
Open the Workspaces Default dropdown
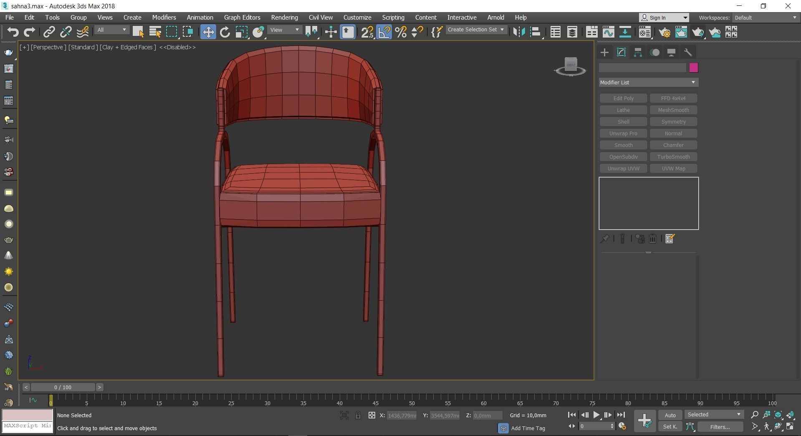766,18
